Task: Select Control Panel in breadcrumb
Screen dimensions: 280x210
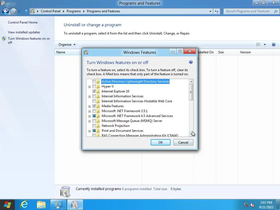Action: coord(51,11)
